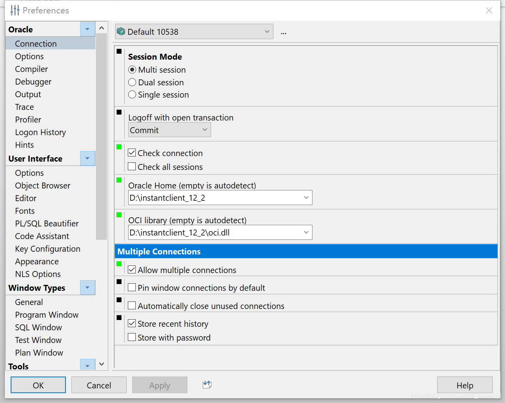Collapse the Window Types section arrow
This screenshot has width=505, height=403.
click(x=88, y=288)
